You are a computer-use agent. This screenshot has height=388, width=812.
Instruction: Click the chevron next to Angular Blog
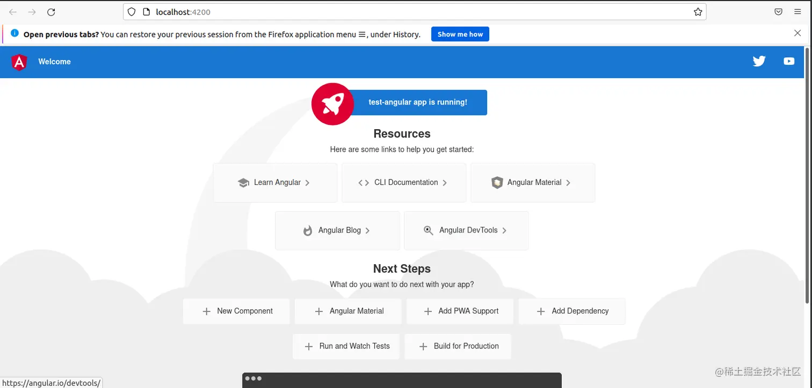(367, 230)
